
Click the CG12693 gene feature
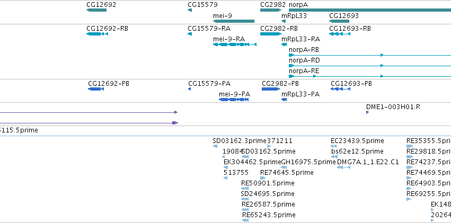[339, 21]
